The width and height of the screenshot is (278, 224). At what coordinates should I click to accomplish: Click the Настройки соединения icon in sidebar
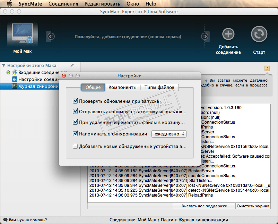pos(15,79)
